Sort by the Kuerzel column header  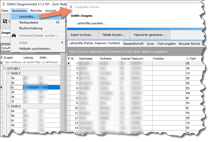click(126, 59)
